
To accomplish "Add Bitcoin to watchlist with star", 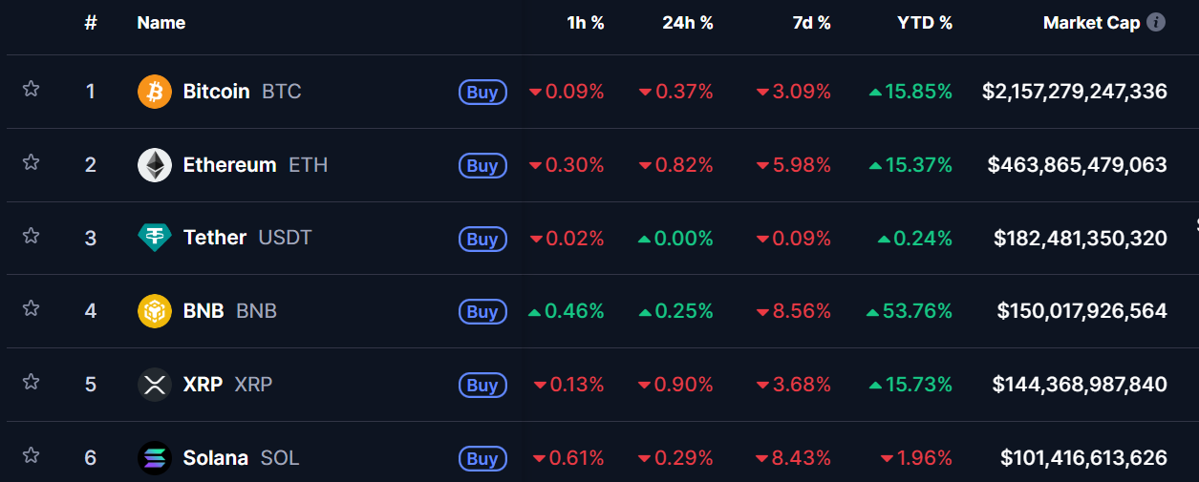I will pos(31,90).
